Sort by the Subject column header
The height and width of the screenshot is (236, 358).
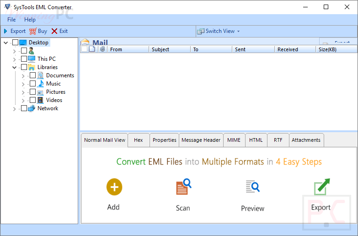tap(170, 49)
